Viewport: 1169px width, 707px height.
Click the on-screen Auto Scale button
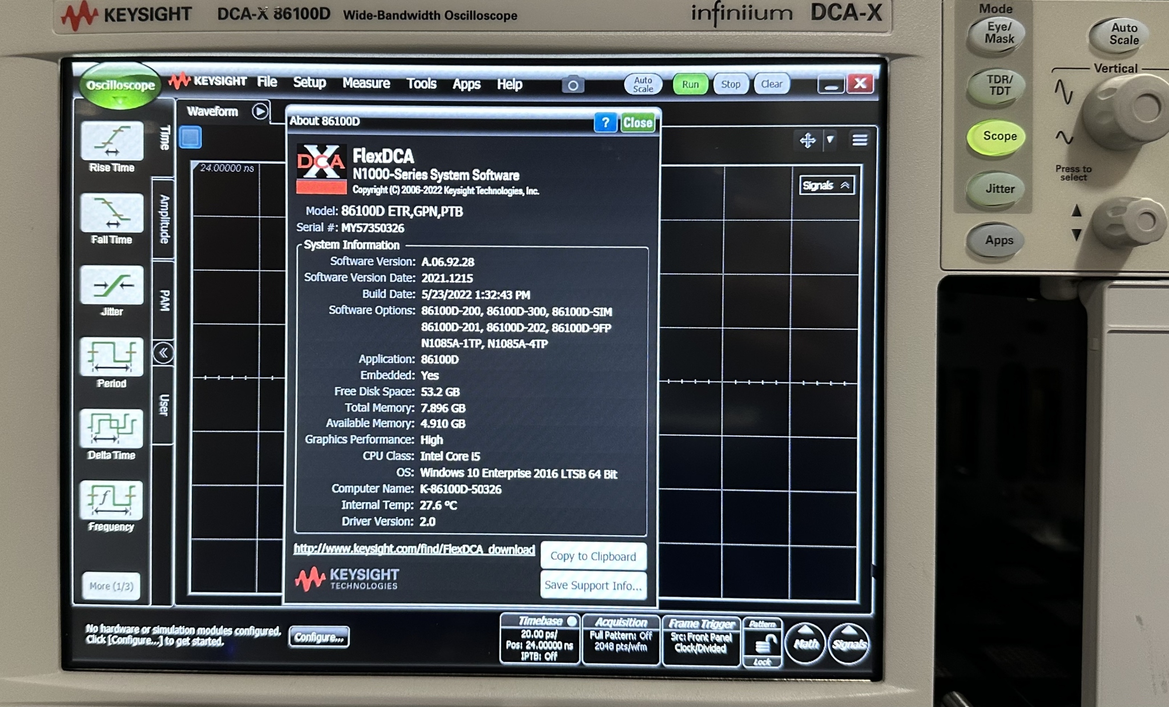[643, 84]
